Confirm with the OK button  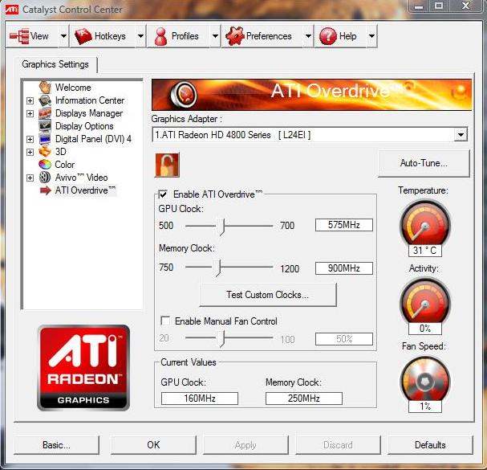pos(153,445)
